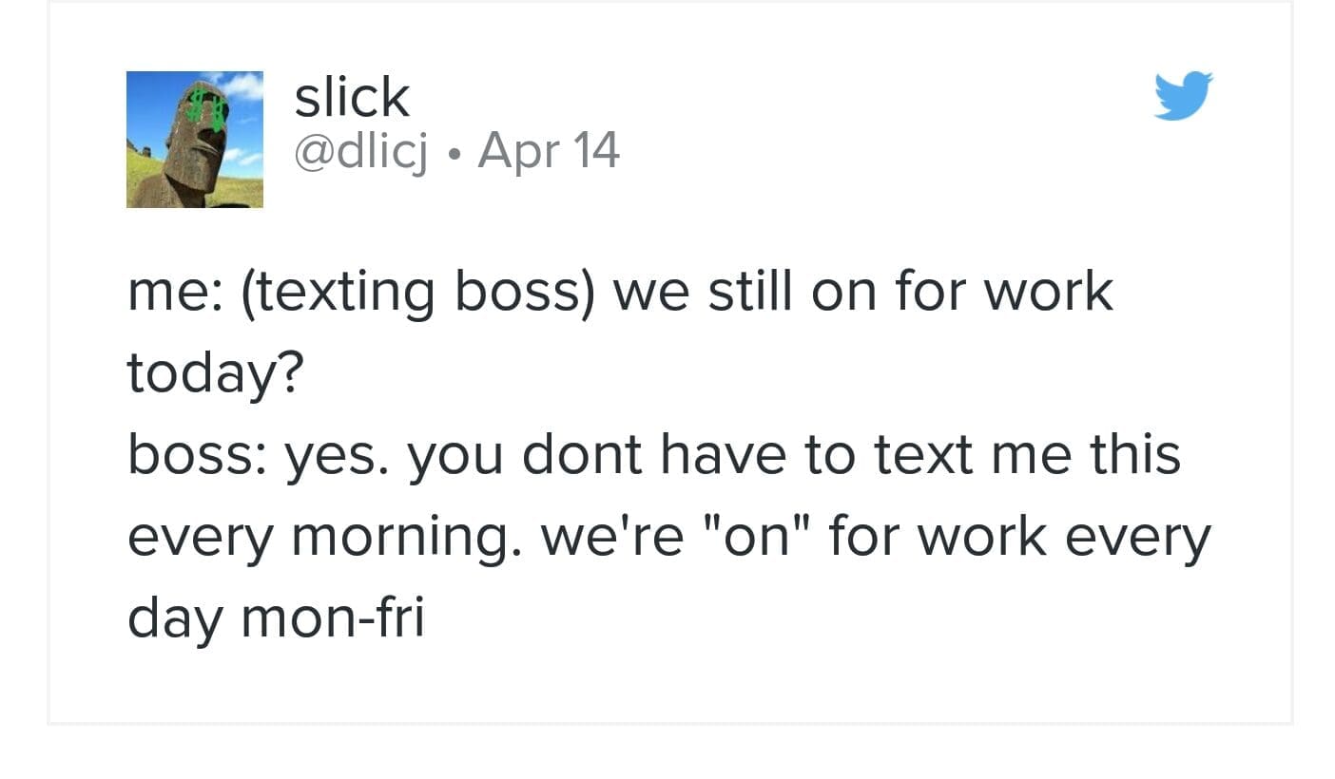
Task: Click the word "dont" in boss's reply
Action: coord(583,455)
